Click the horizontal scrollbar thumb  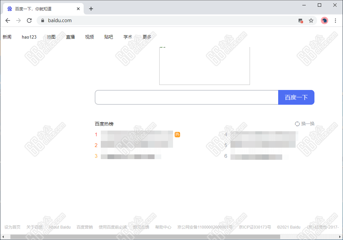145,237
